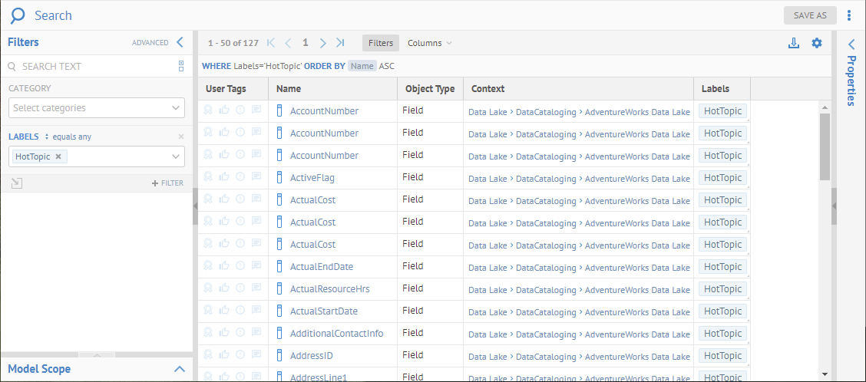Open the Columns dropdown
866x382 pixels.
(429, 43)
